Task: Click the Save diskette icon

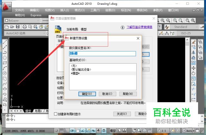Action: tap(18, 27)
